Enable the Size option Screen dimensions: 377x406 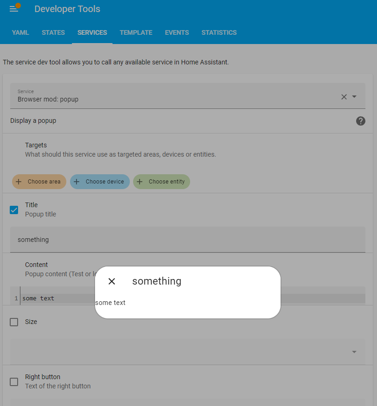click(x=14, y=322)
